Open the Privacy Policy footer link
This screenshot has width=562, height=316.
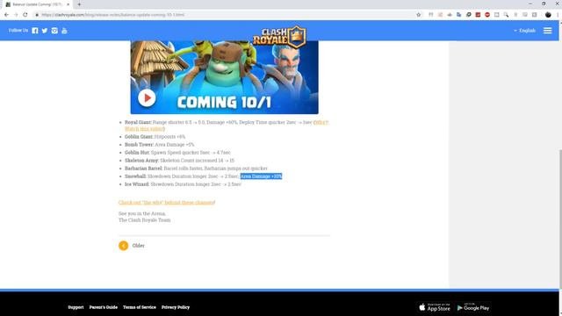coord(176,307)
